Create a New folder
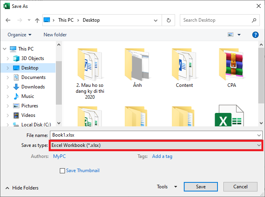The height and width of the screenshot is (197, 265). (55, 35)
